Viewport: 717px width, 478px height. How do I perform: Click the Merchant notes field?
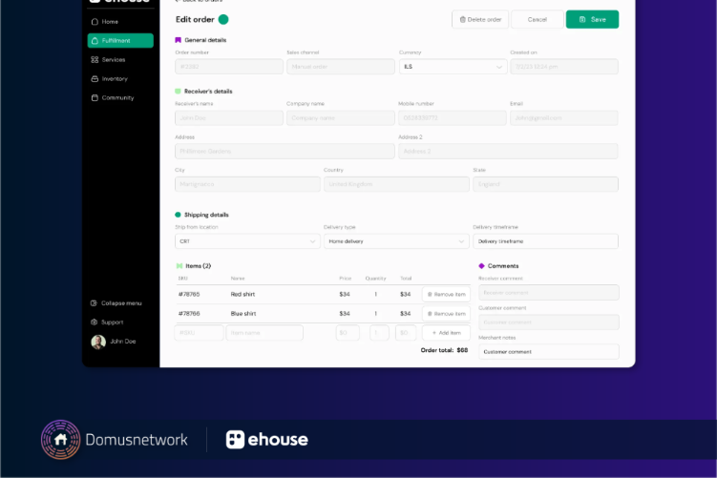(x=549, y=352)
